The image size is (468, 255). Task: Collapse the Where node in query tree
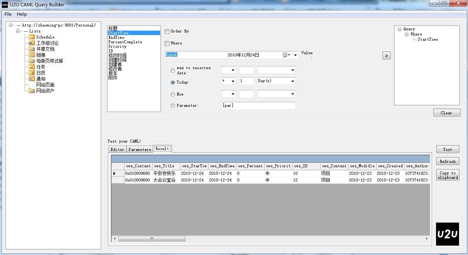click(407, 34)
